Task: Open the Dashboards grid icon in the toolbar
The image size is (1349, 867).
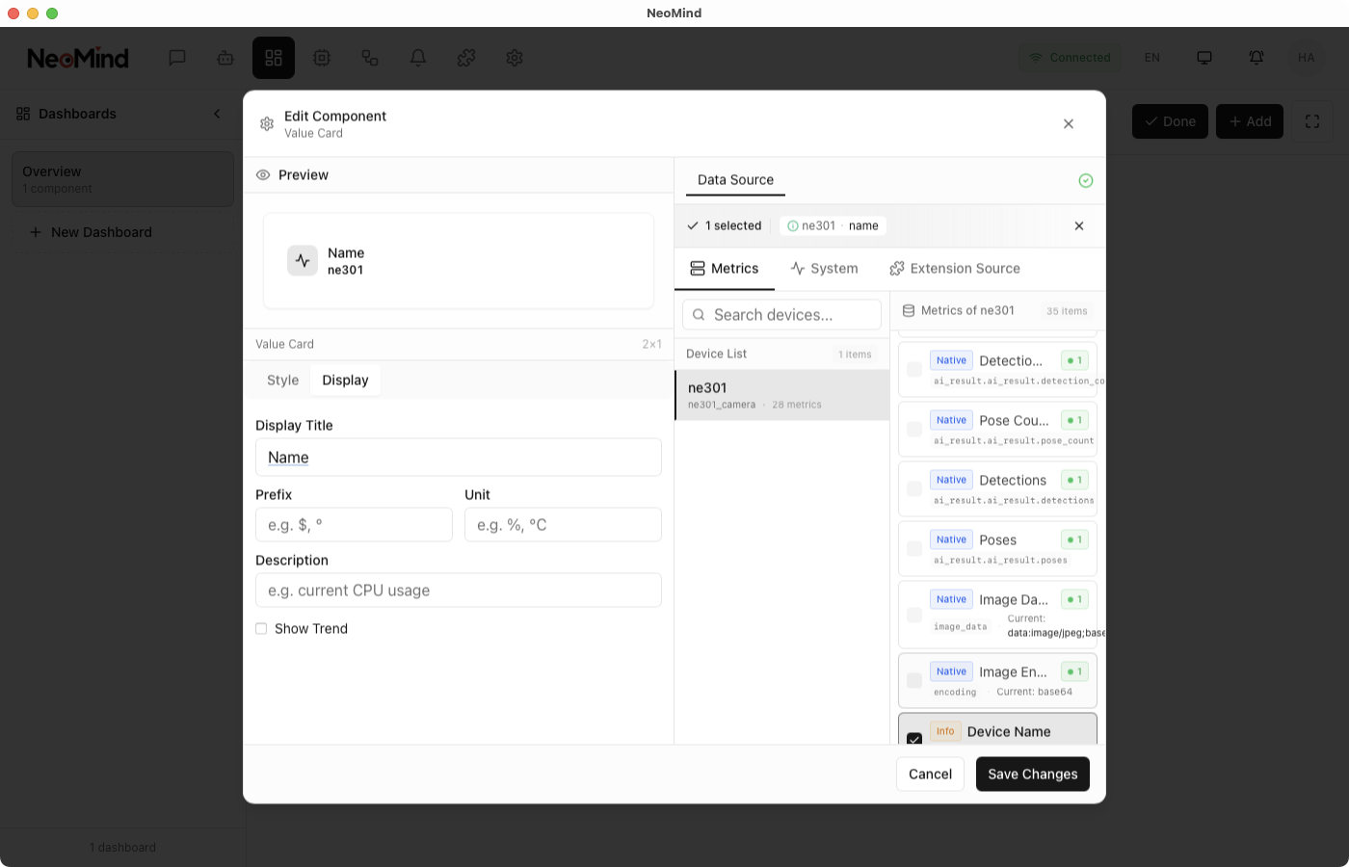Action: tap(274, 58)
